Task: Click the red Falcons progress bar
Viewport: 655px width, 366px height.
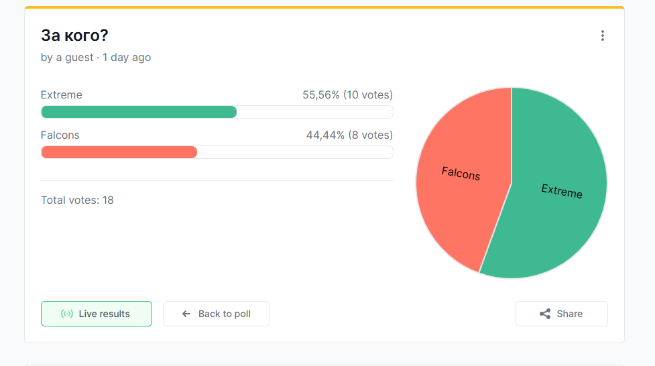Action: pos(119,152)
